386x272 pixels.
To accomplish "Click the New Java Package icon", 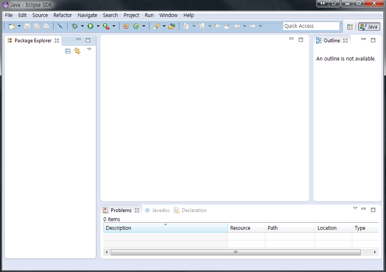I will click(x=126, y=26).
